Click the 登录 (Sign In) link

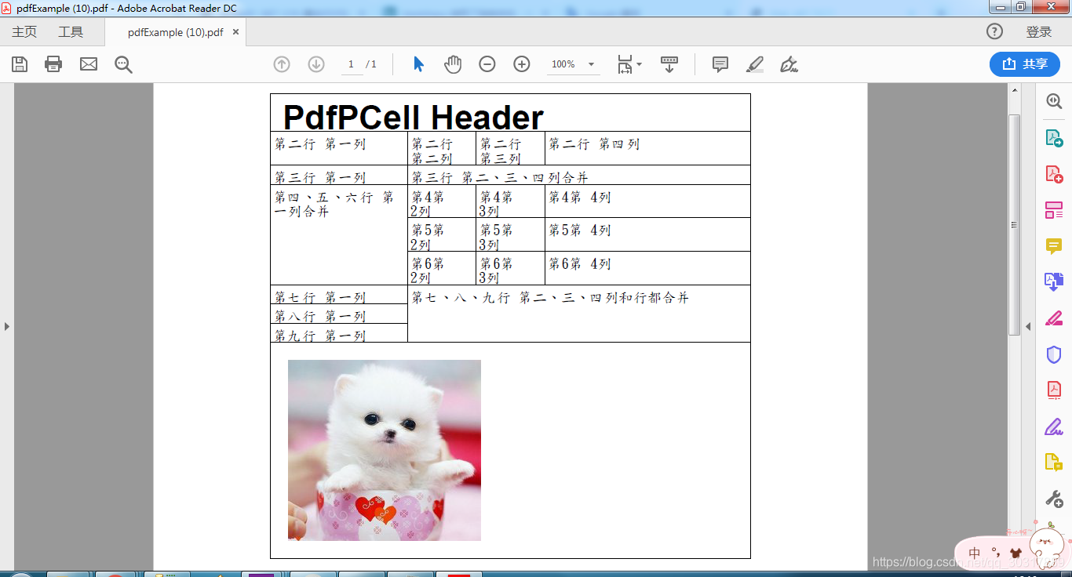click(x=1040, y=31)
